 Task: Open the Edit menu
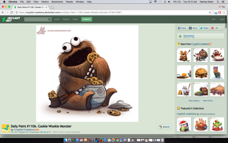click(28, 2)
